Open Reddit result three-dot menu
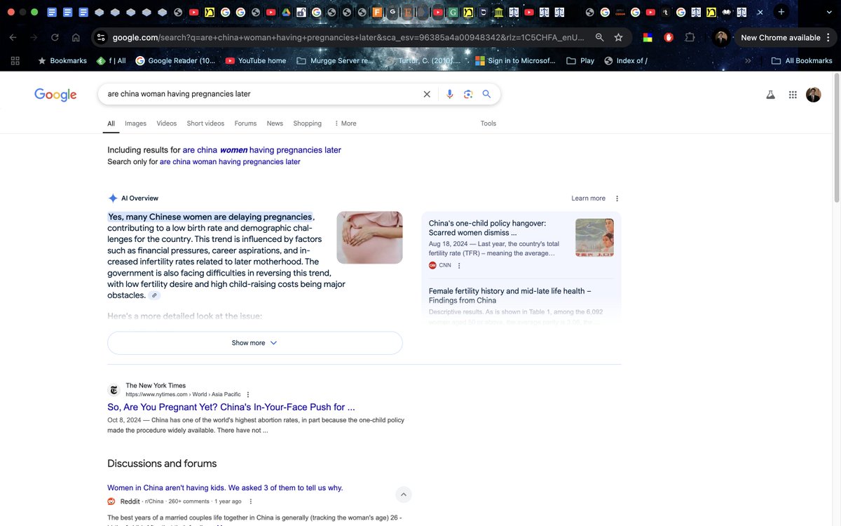The width and height of the screenshot is (841, 526). coord(250,501)
